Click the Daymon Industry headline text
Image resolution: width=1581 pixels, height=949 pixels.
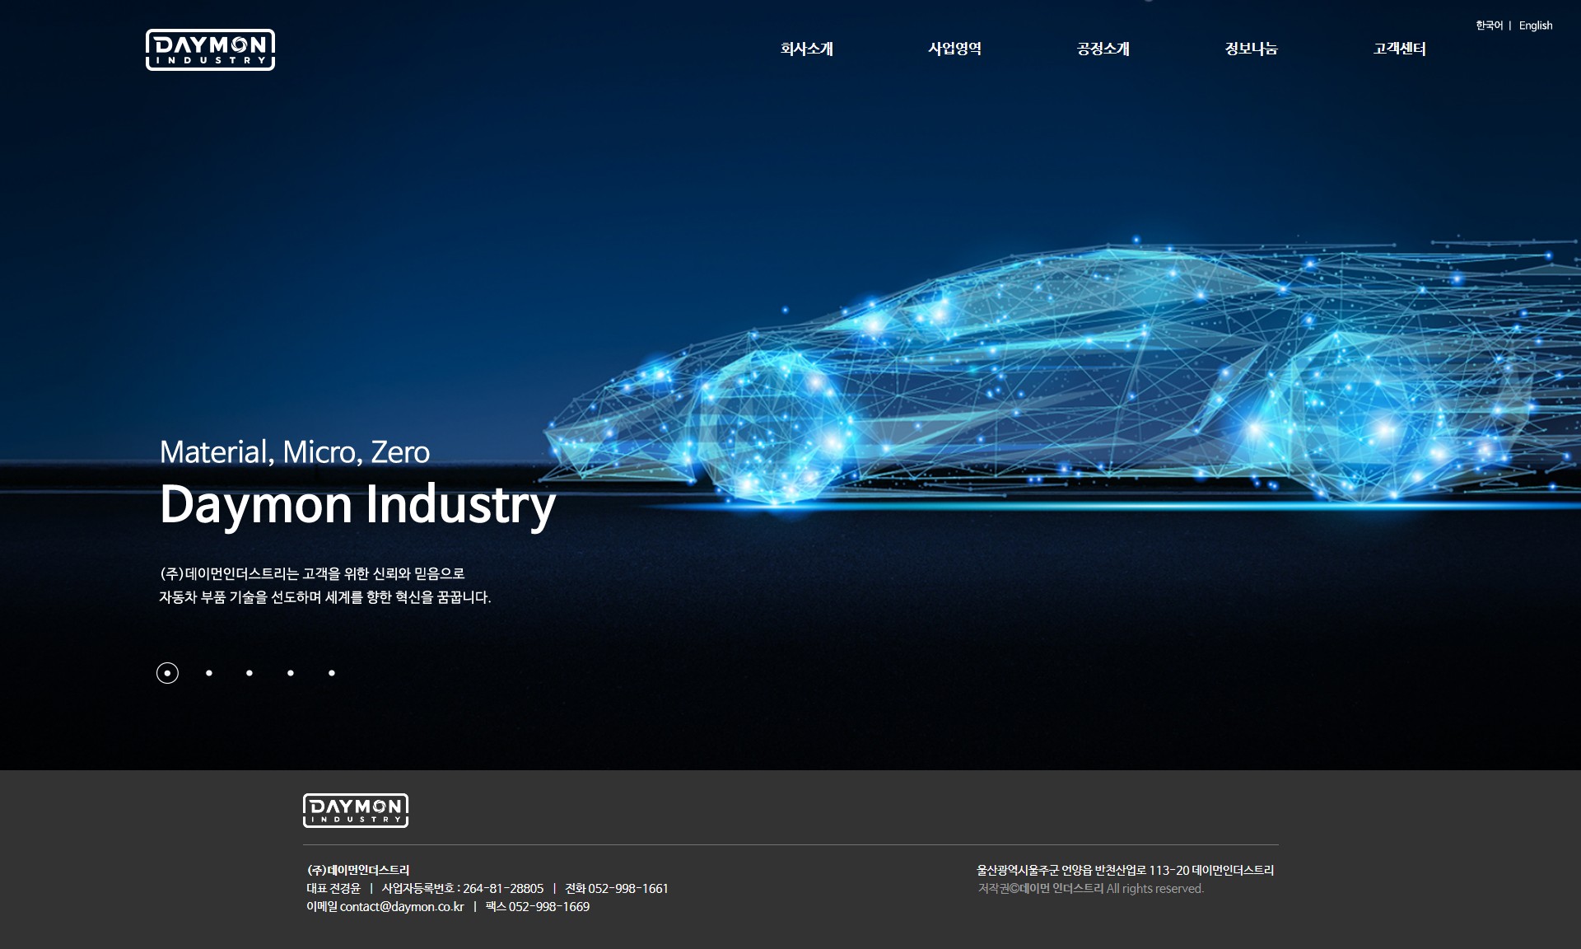coord(357,504)
